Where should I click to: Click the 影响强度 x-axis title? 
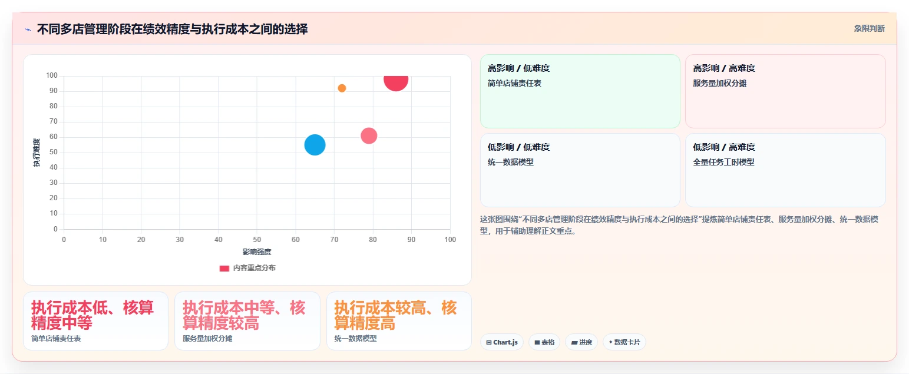tap(257, 252)
